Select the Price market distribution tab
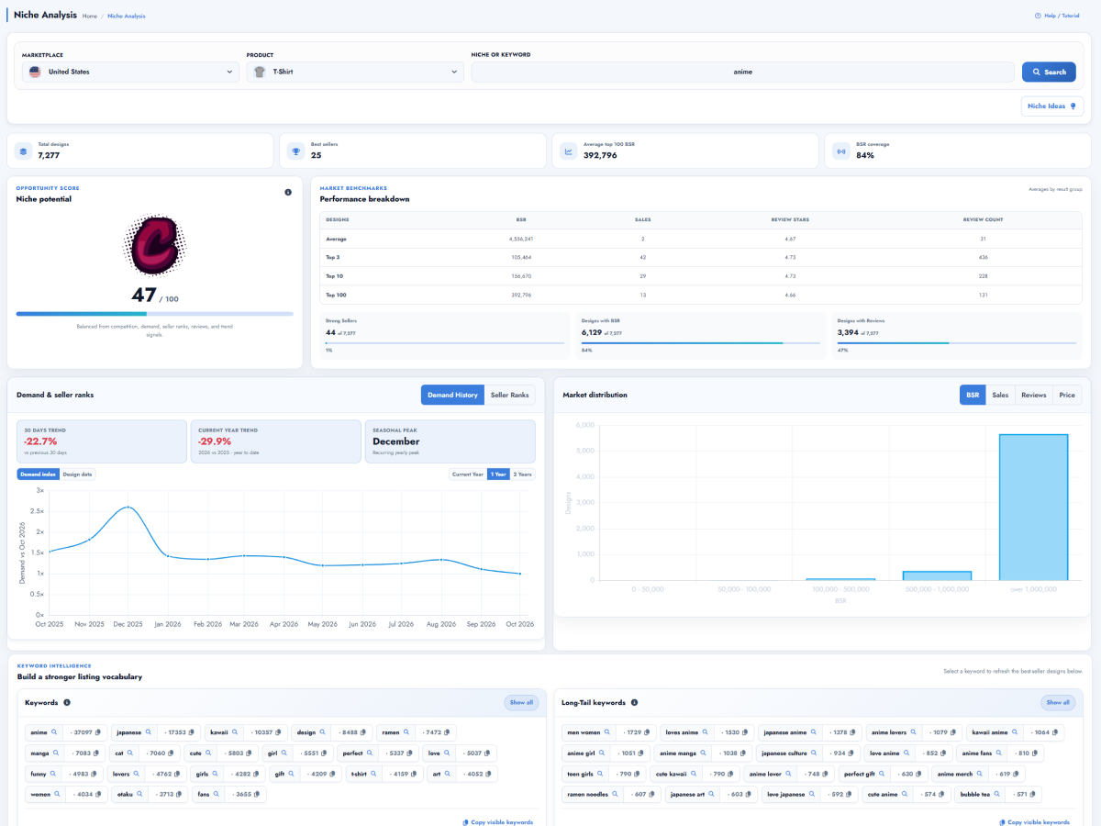This screenshot has height=826, width=1101. (x=1067, y=395)
